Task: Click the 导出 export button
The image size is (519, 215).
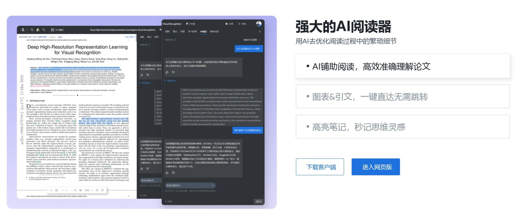Action: [x=242, y=24]
